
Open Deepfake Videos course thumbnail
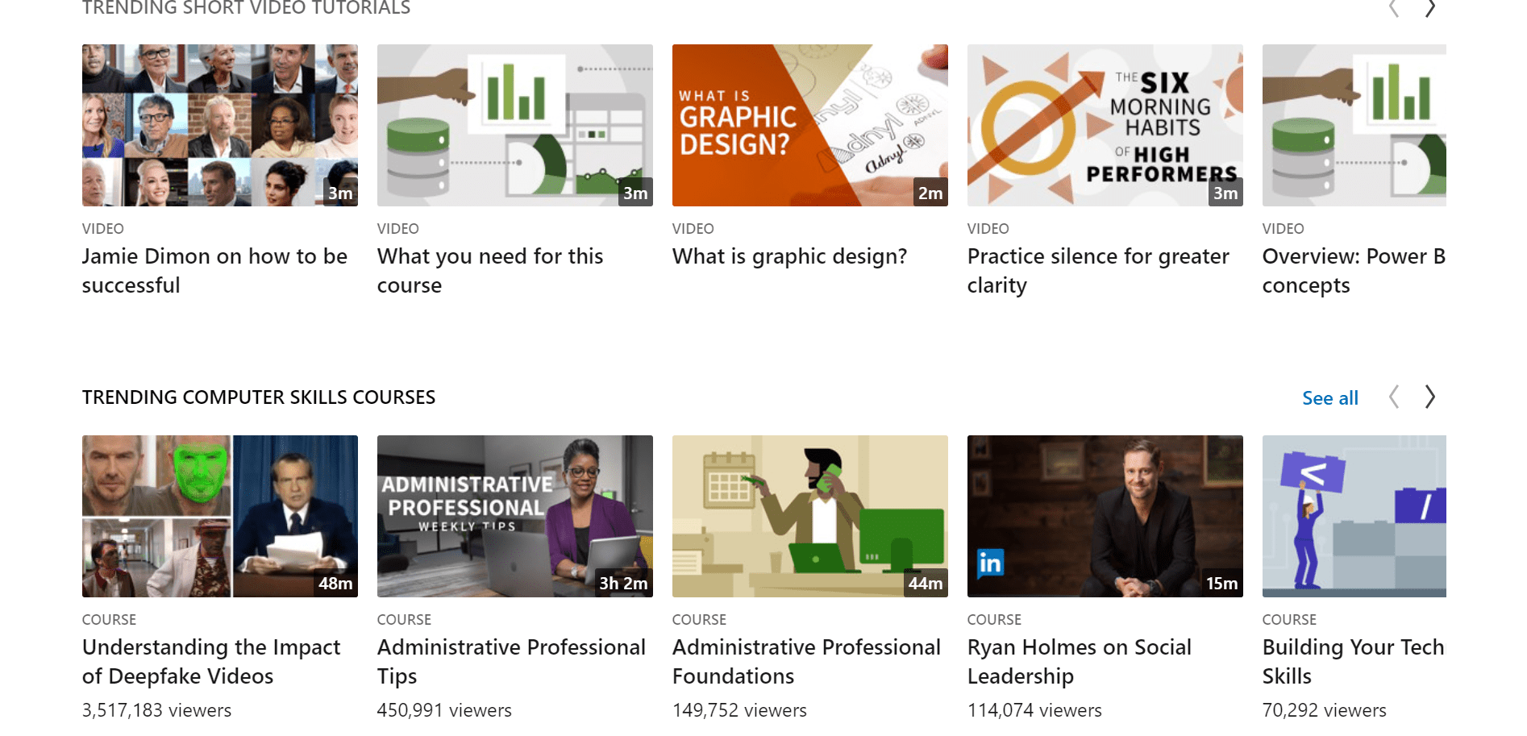coord(219,516)
